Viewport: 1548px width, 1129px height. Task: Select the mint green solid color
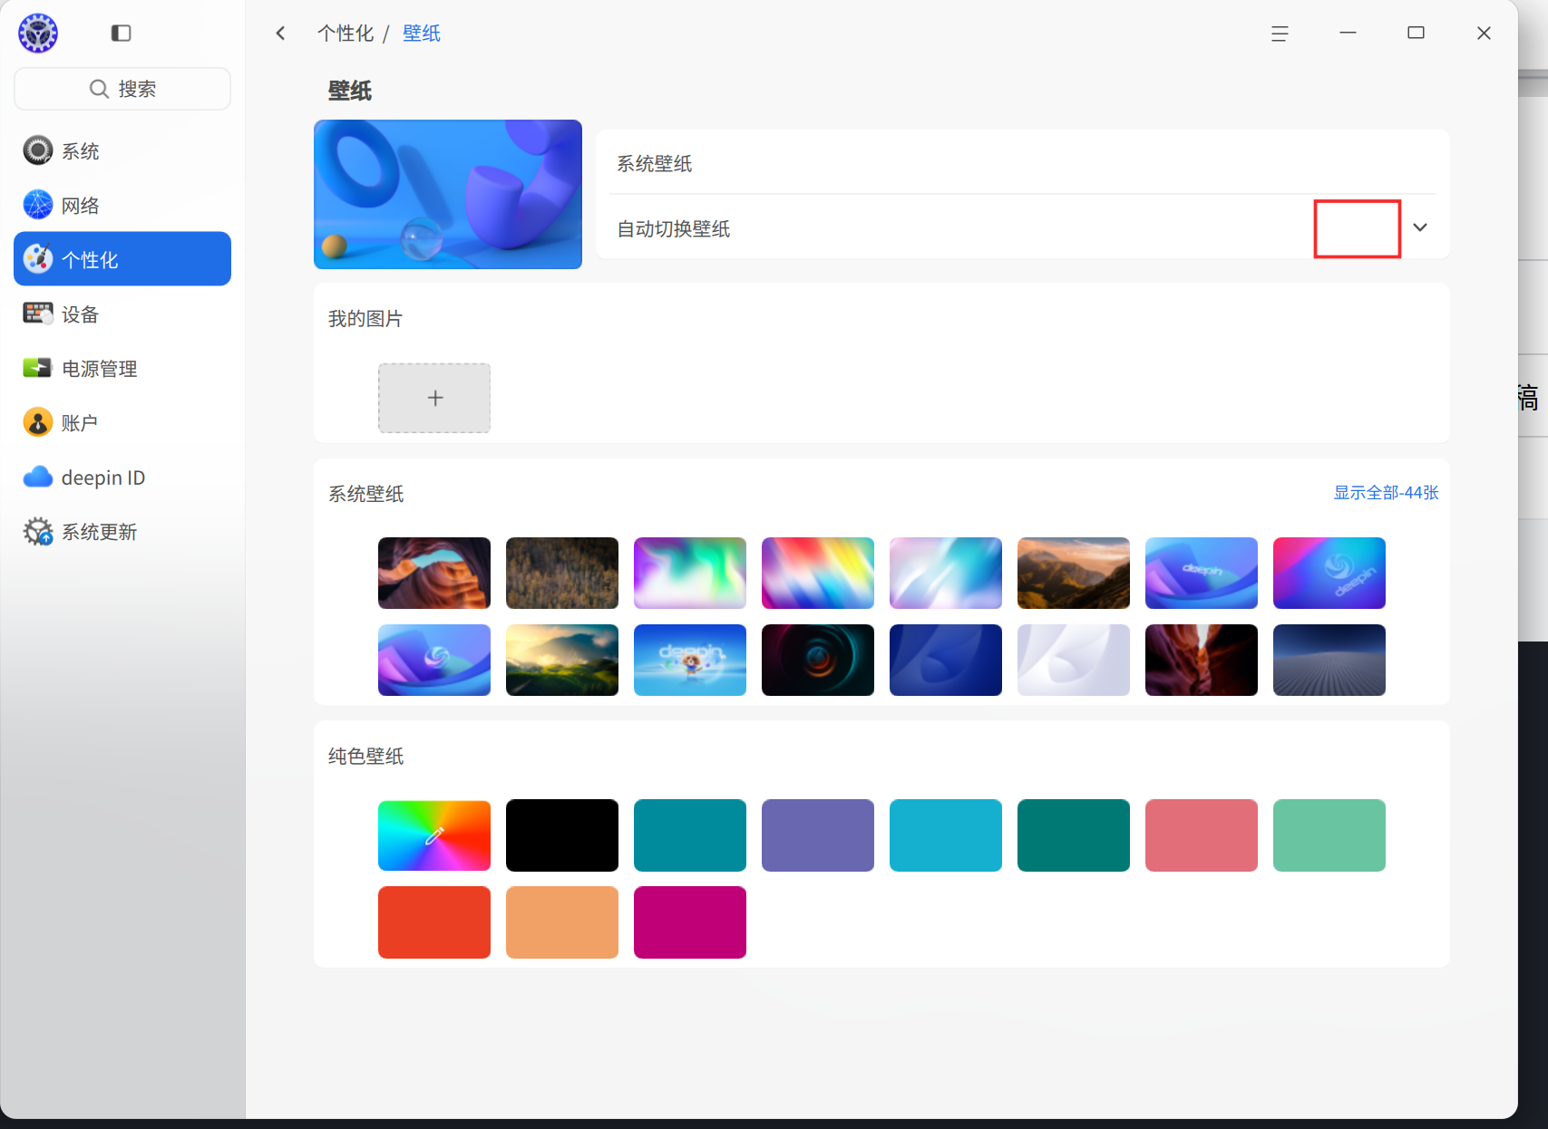1329,835
